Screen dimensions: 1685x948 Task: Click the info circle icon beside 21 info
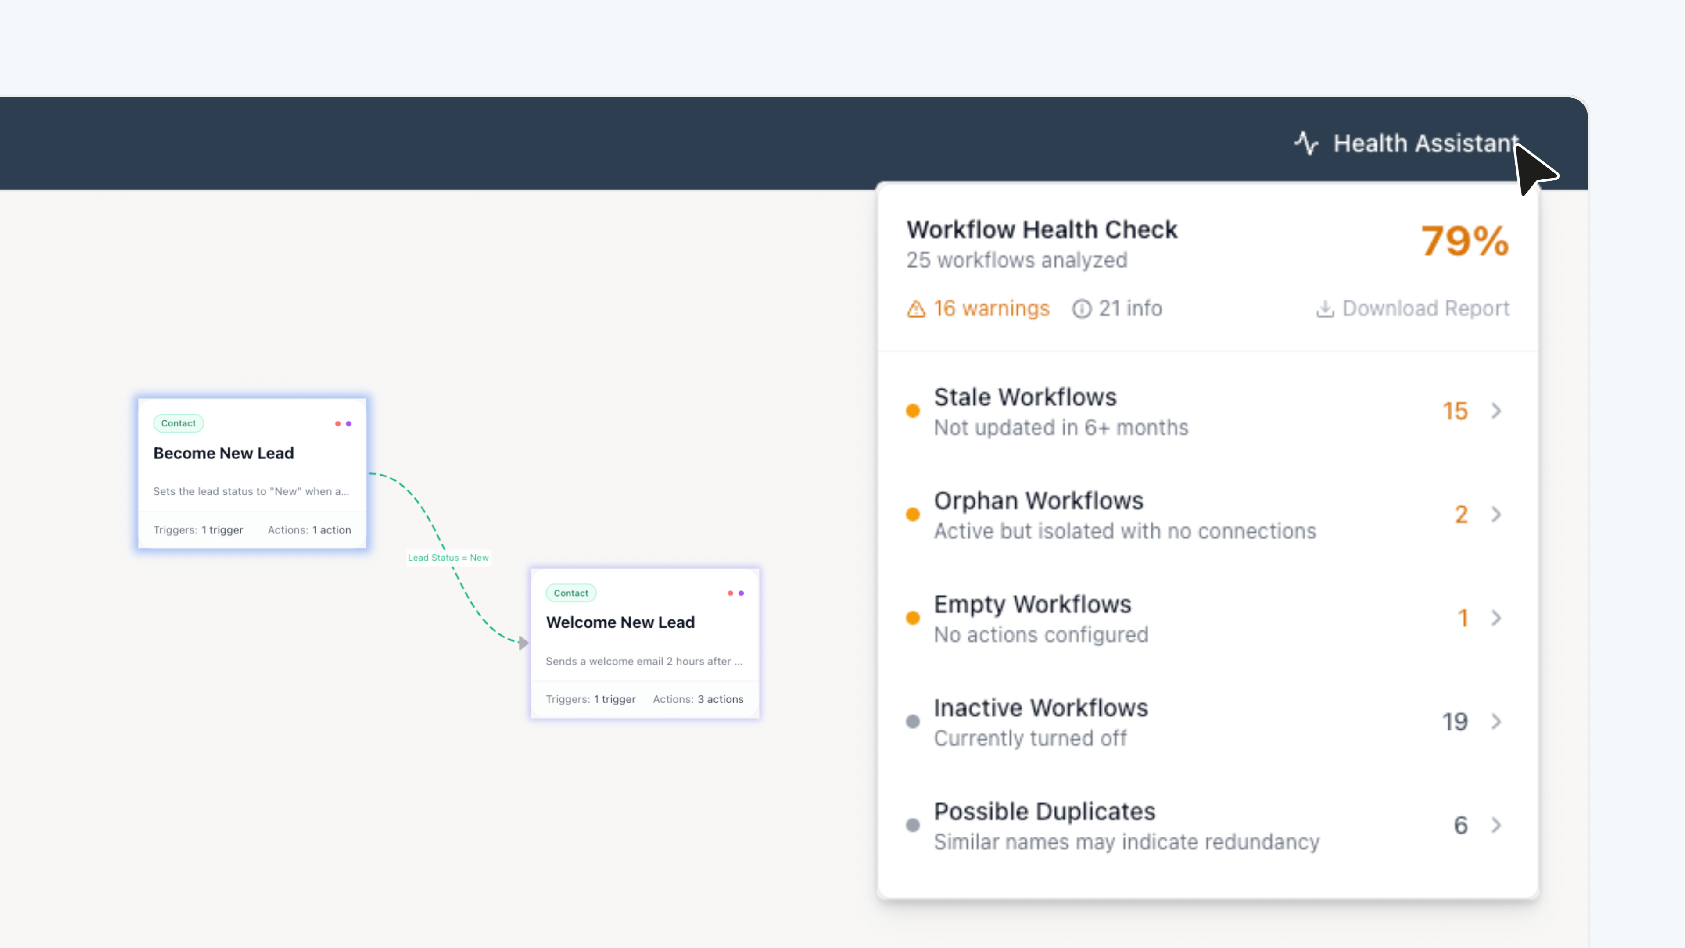pyautogui.click(x=1081, y=308)
